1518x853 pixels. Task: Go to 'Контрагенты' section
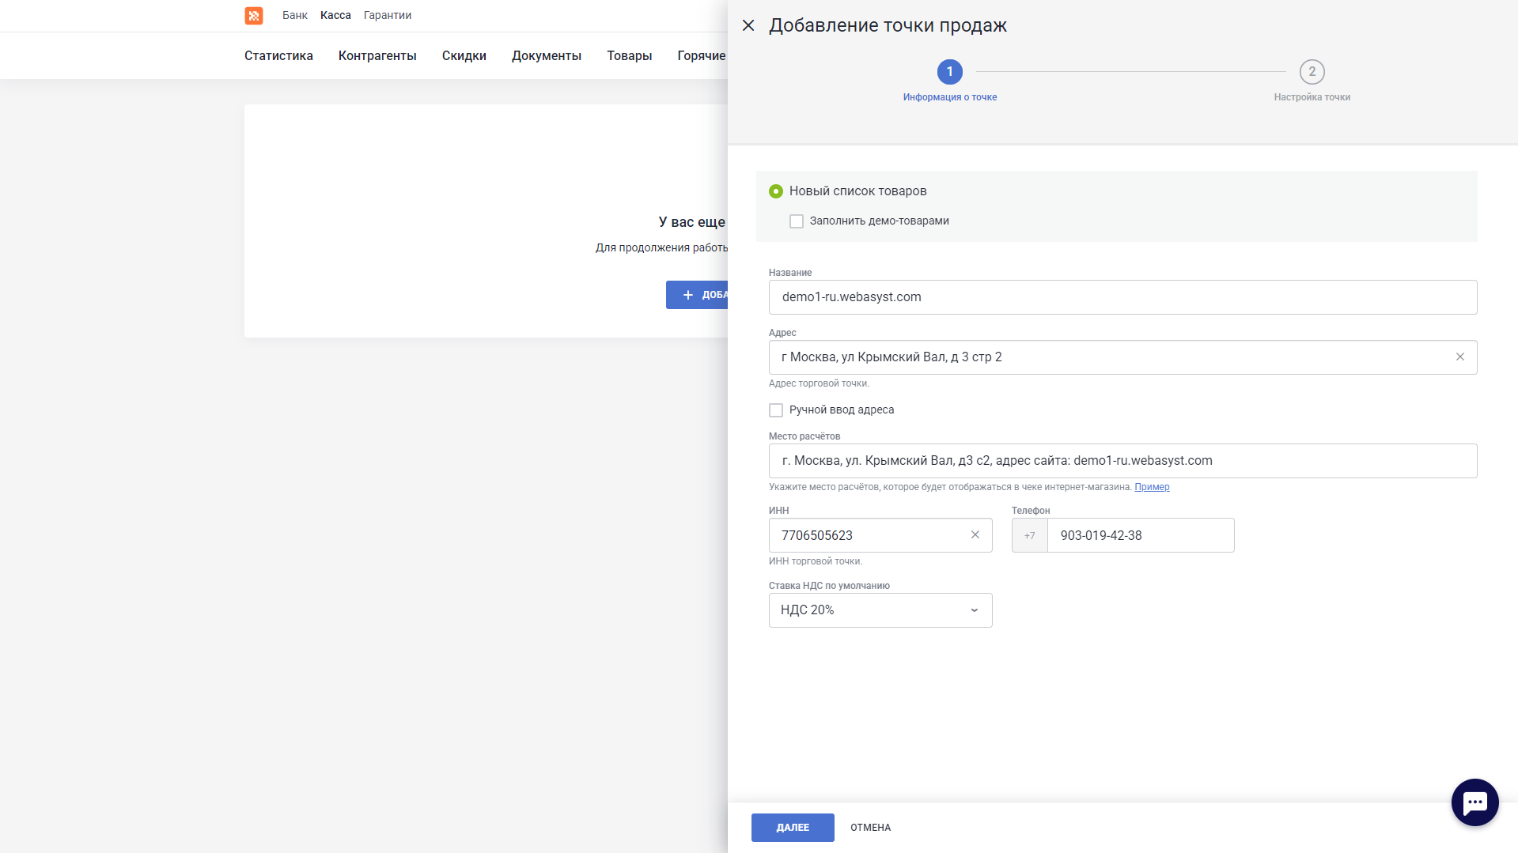[377, 56]
